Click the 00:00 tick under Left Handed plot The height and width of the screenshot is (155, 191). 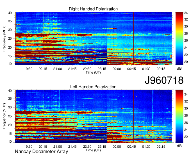click(x=117, y=147)
